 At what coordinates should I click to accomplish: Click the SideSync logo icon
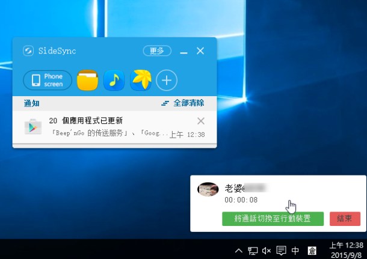click(x=28, y=50)
